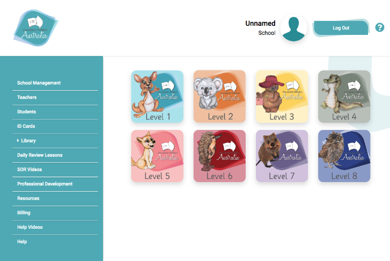The image size is (390, 261).
Task: Open the Level 6 echidna tile
Action: click(x=219, y=156)
